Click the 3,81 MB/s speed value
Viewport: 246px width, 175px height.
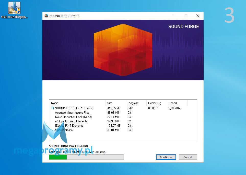(x=175, y=108)
